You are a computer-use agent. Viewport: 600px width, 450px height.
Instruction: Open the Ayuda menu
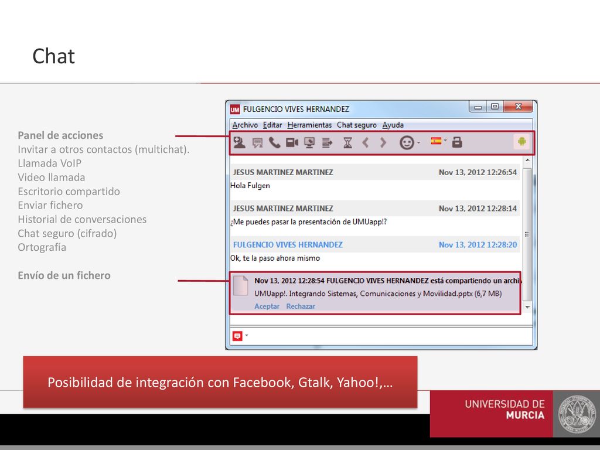393,125
